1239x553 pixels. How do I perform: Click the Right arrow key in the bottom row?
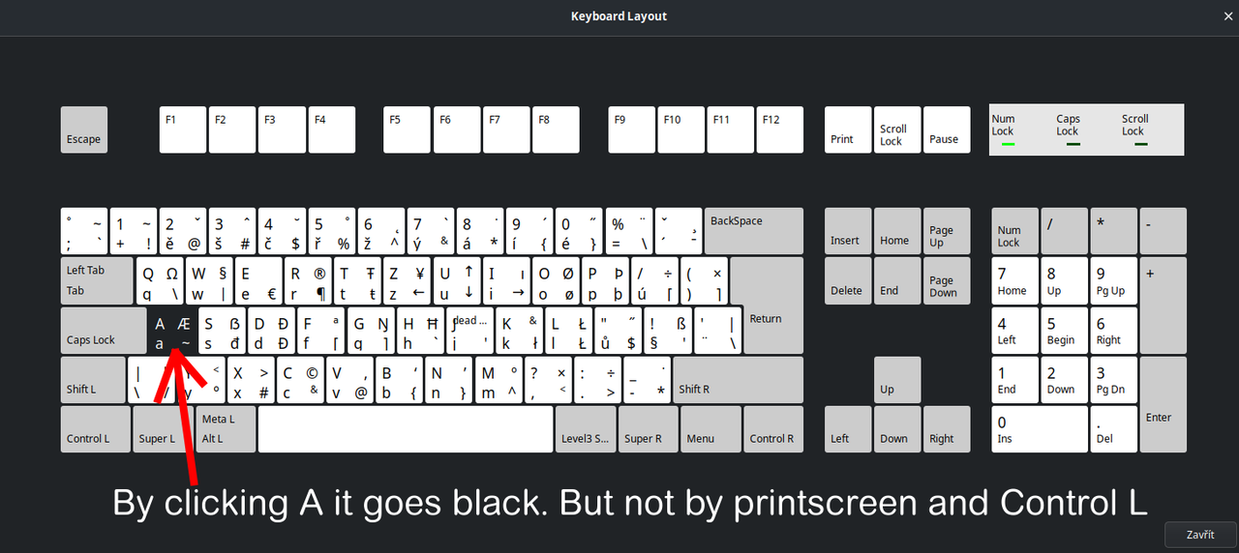pyautogui.click(x=947, y=429)
